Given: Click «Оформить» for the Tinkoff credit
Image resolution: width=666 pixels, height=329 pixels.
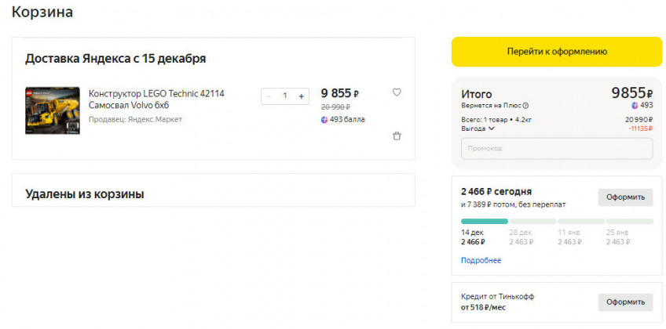Looking at the screenshot, I should 625,302.
